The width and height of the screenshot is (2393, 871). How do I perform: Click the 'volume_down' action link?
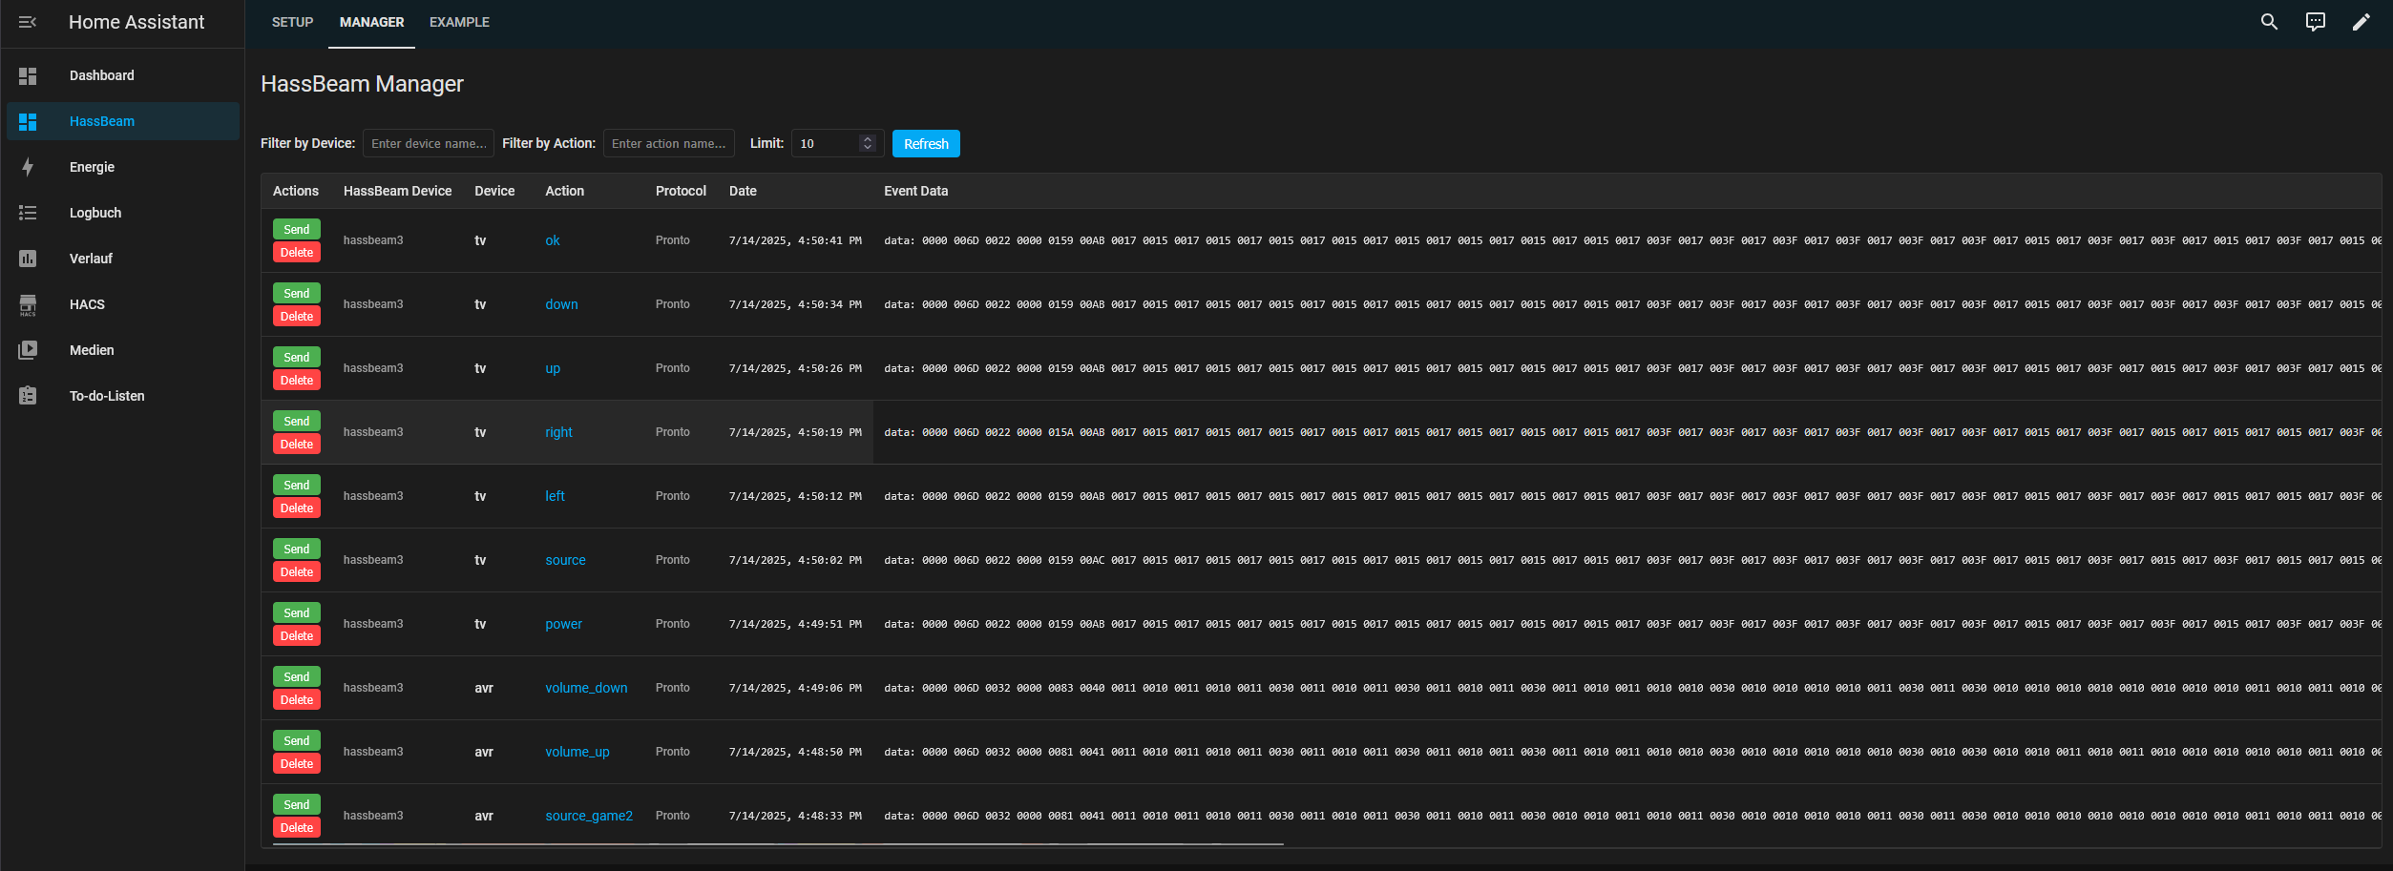(586, 688)
